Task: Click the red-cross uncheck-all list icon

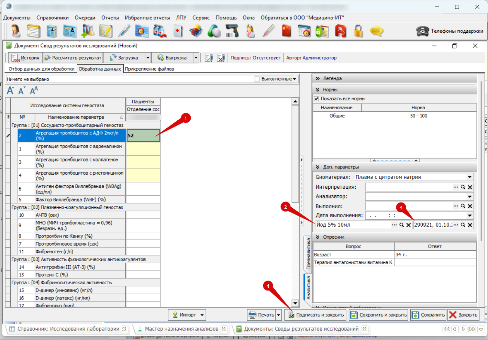Action: (221, 58)
